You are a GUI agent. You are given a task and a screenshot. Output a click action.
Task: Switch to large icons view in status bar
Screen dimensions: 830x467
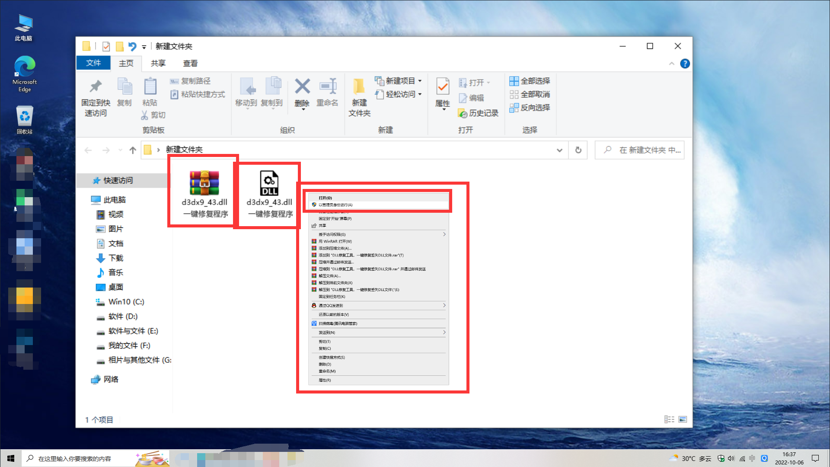[x=683, y=419]
